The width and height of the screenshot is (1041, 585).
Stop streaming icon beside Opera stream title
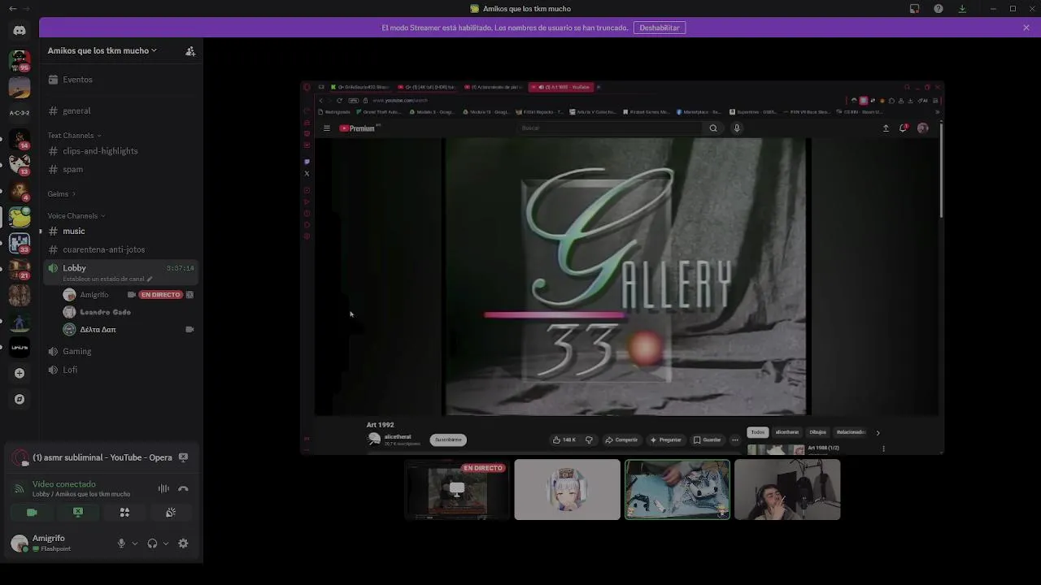[x=183, y=457]
